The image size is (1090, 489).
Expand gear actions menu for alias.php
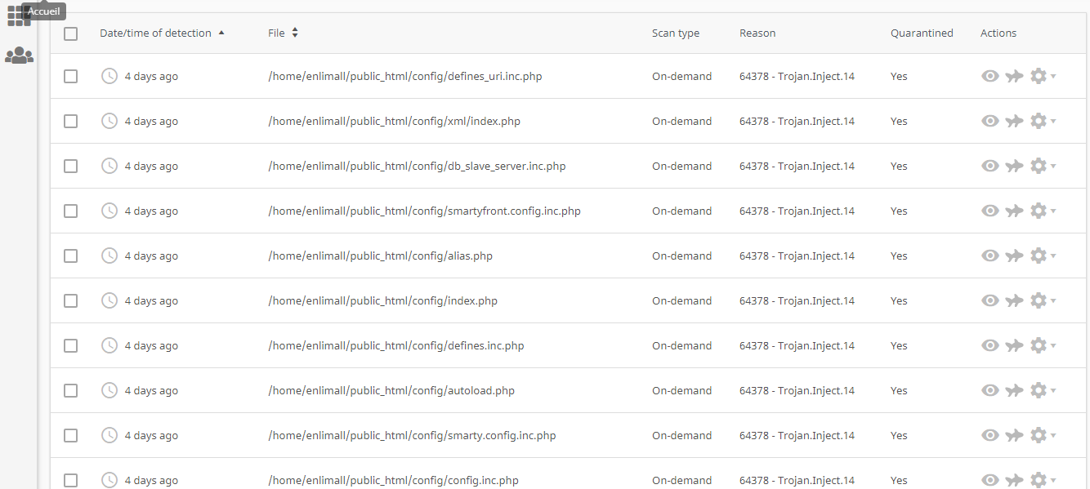coord(1043,256)
